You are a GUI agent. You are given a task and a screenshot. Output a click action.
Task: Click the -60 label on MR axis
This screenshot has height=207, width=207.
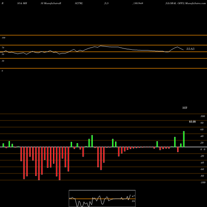202,169
